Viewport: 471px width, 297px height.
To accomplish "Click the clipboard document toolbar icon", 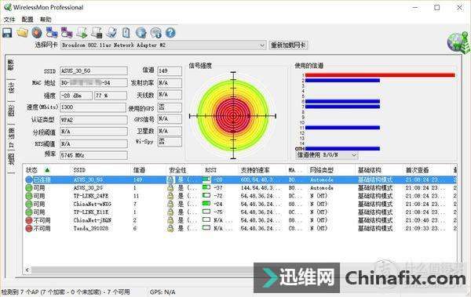I will pyautogui.click(x=126, y=32).
